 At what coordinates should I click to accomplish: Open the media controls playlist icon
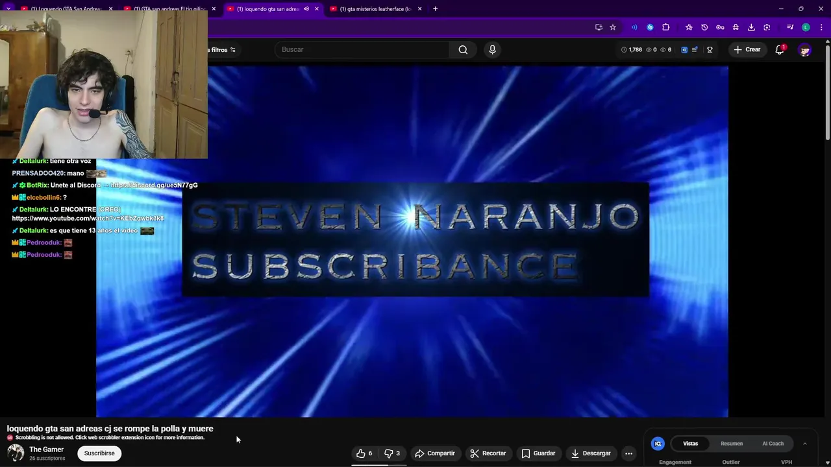click(790, 27)
